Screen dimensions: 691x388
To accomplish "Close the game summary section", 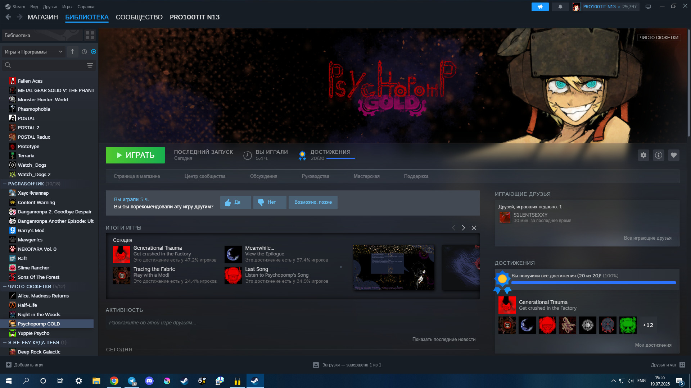I will [x=474, y=228].
